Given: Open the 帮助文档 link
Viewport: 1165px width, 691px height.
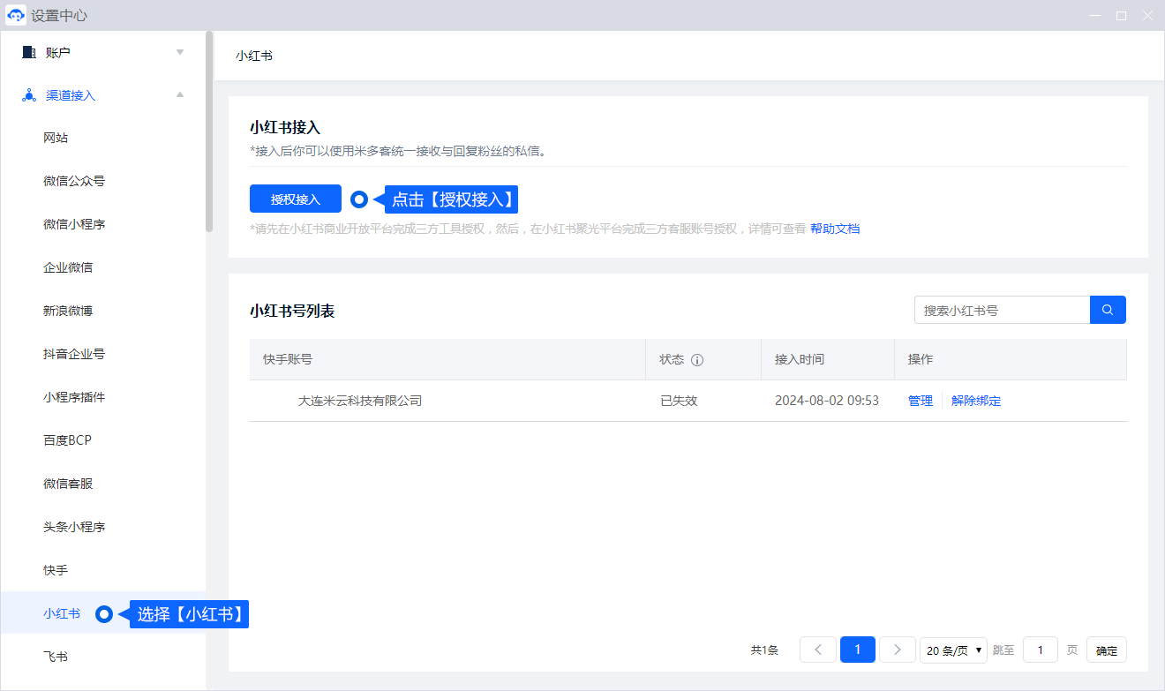Looking at the screenshot, I should 834,229.
